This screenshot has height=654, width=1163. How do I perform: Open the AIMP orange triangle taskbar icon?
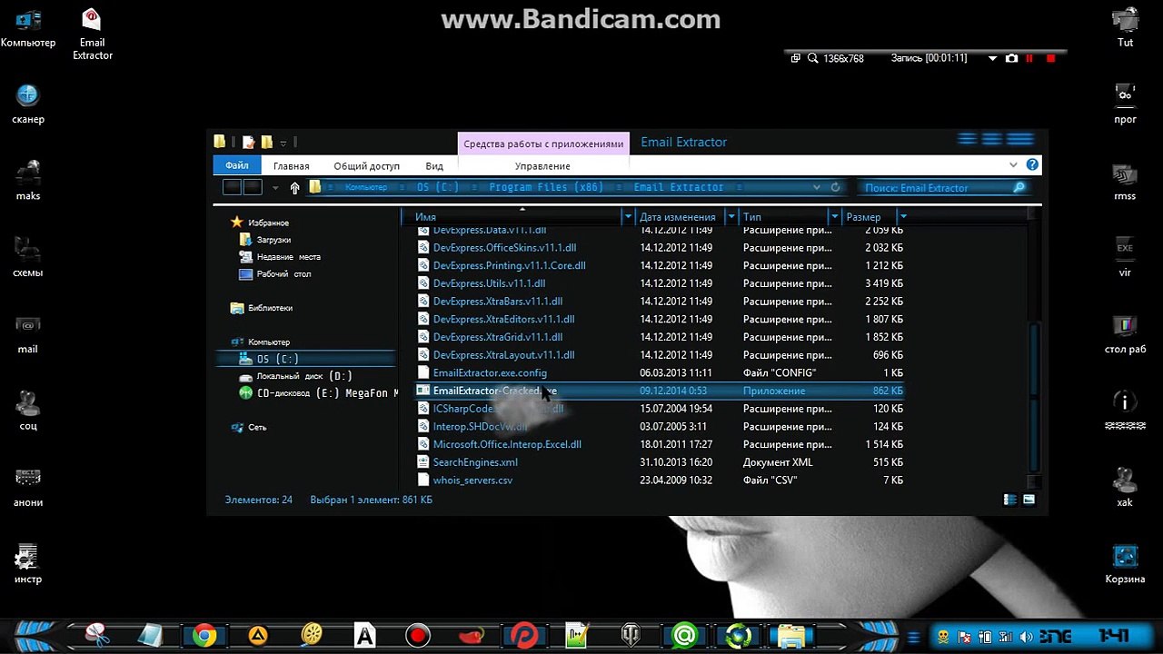point(258,635)
